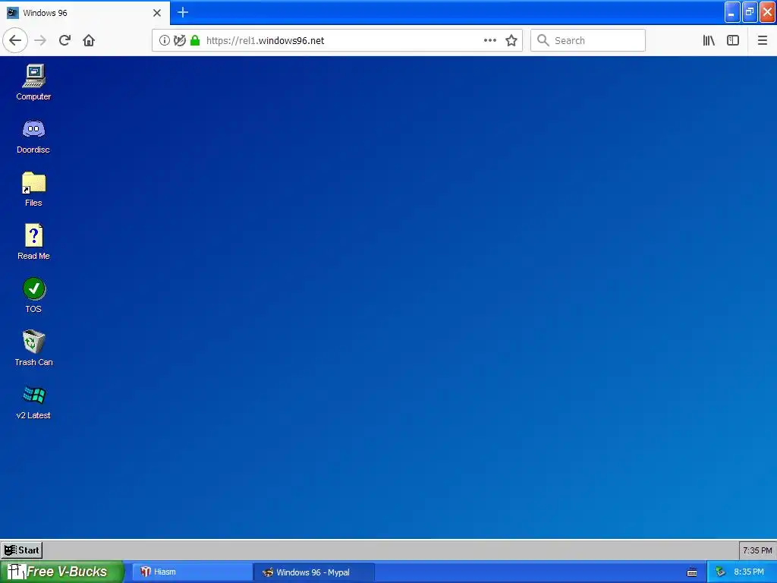Launch the v2 Latest icon
777x583 pixels.
pyautogui.click(x=33, y=402)
